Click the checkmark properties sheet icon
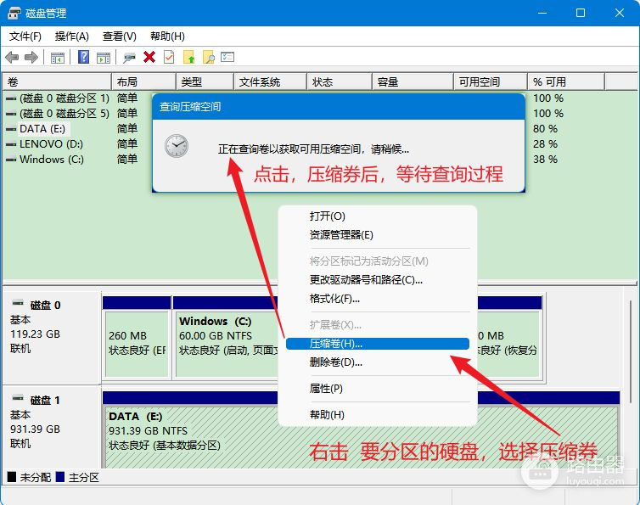The width and height of the screenshot is (640, 505). click(x=169, y=57)
